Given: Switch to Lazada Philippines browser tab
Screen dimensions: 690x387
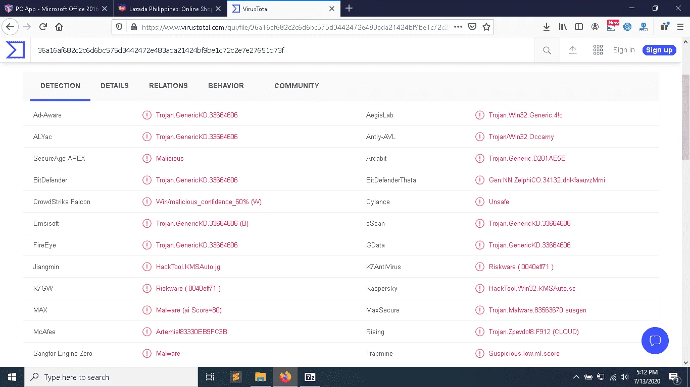Looking at the screenshot, I should (170, 9).
